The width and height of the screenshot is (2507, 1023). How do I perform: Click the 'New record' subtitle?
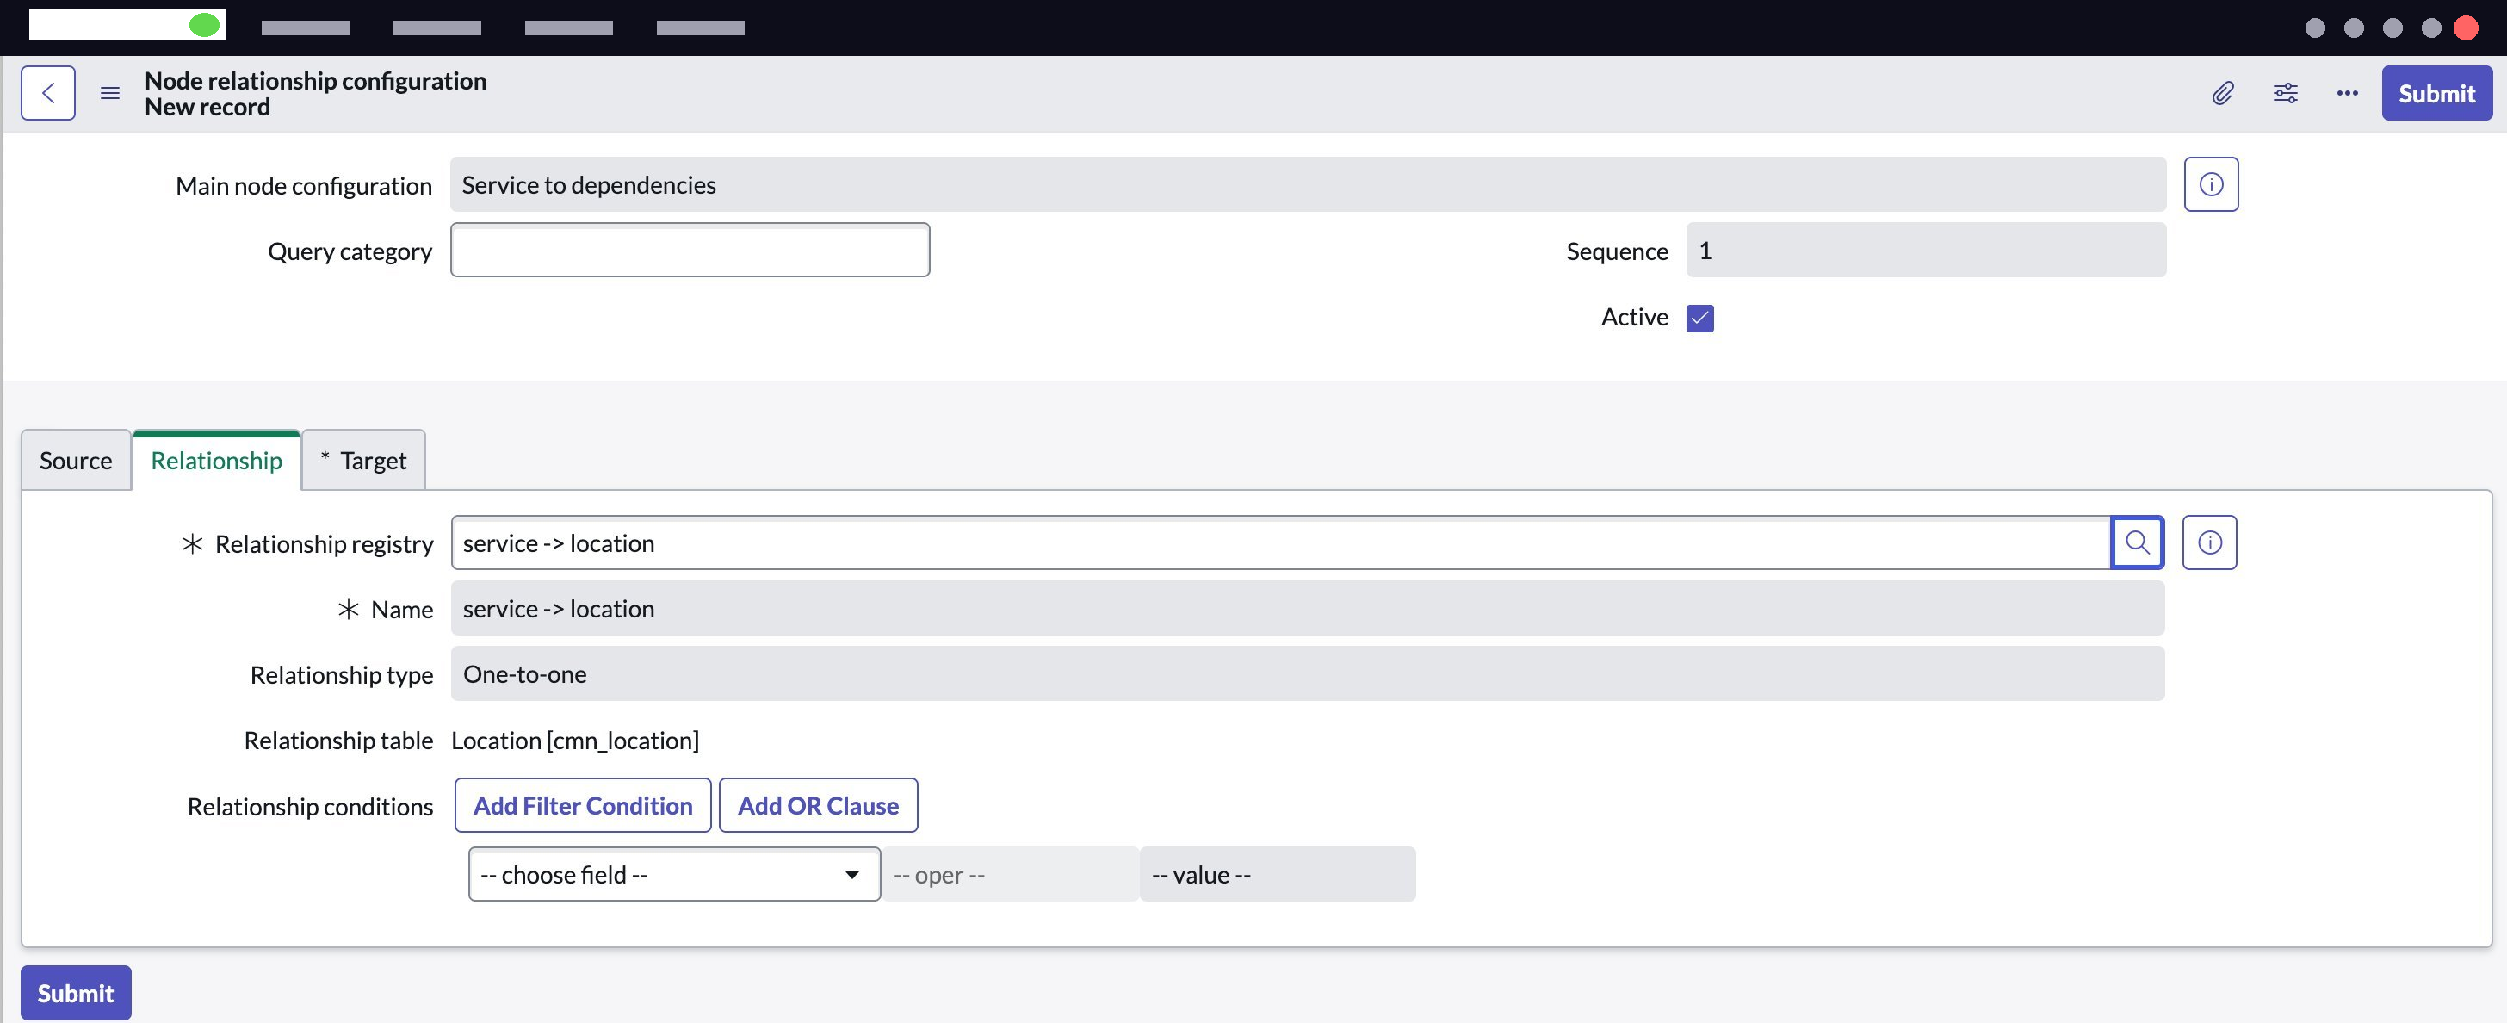(207, 107)
